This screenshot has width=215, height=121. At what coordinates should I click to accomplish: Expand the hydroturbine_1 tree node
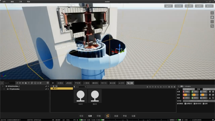point(3,86)
